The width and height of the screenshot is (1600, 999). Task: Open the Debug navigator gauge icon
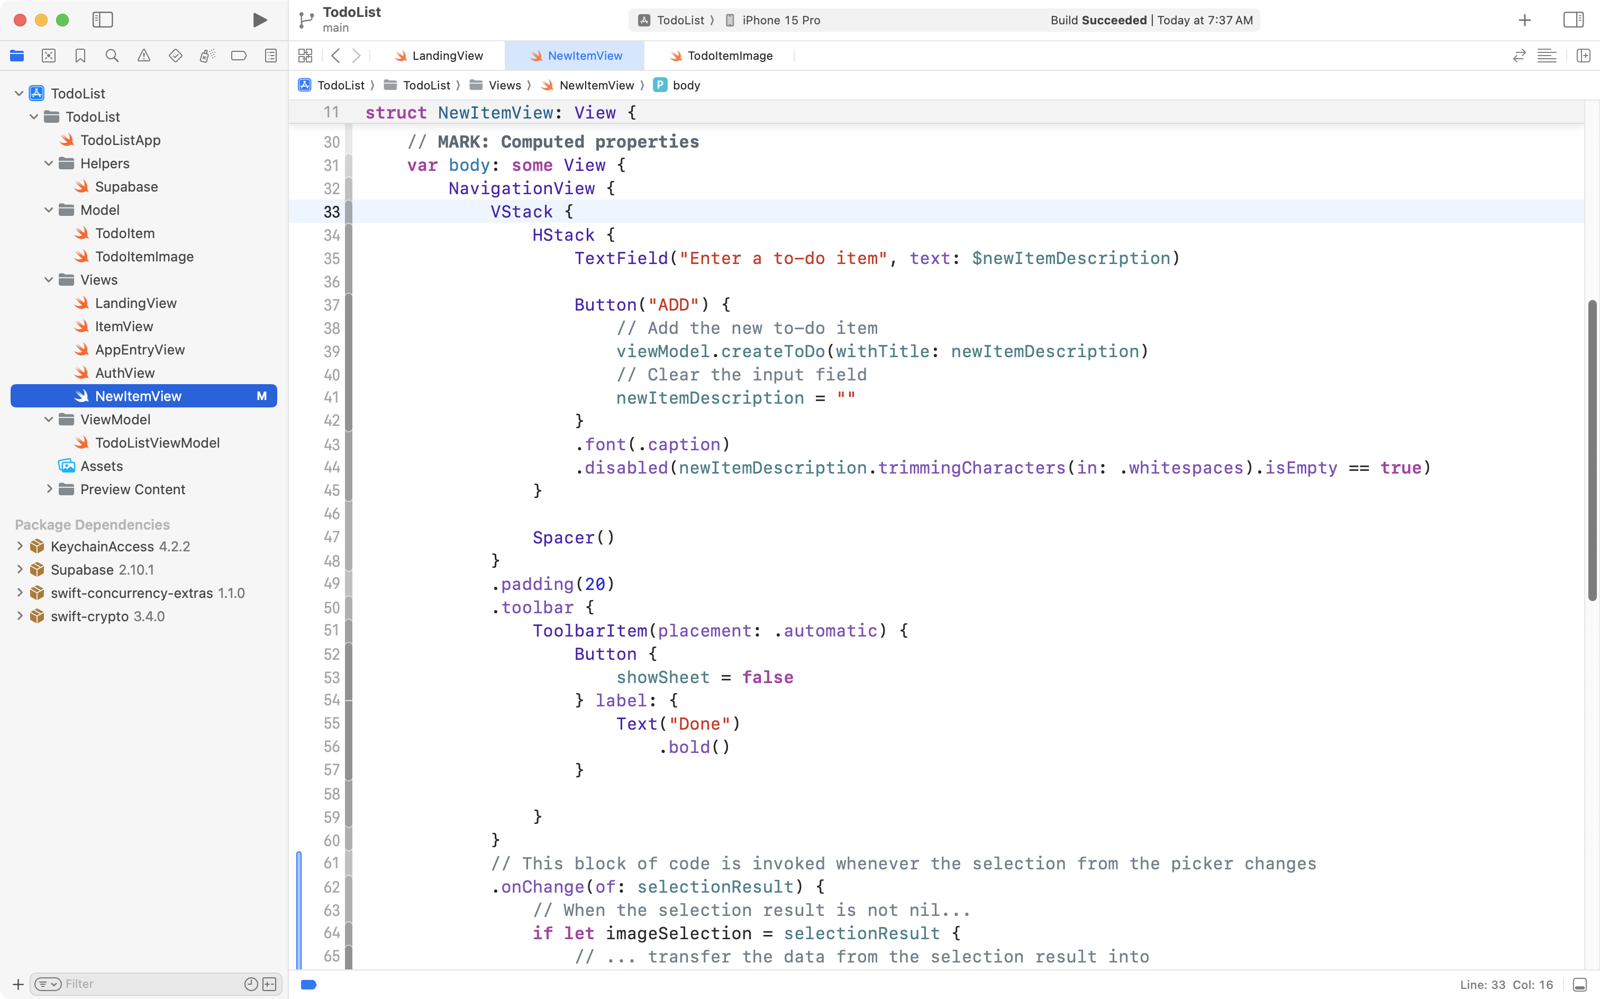(207, 56)
